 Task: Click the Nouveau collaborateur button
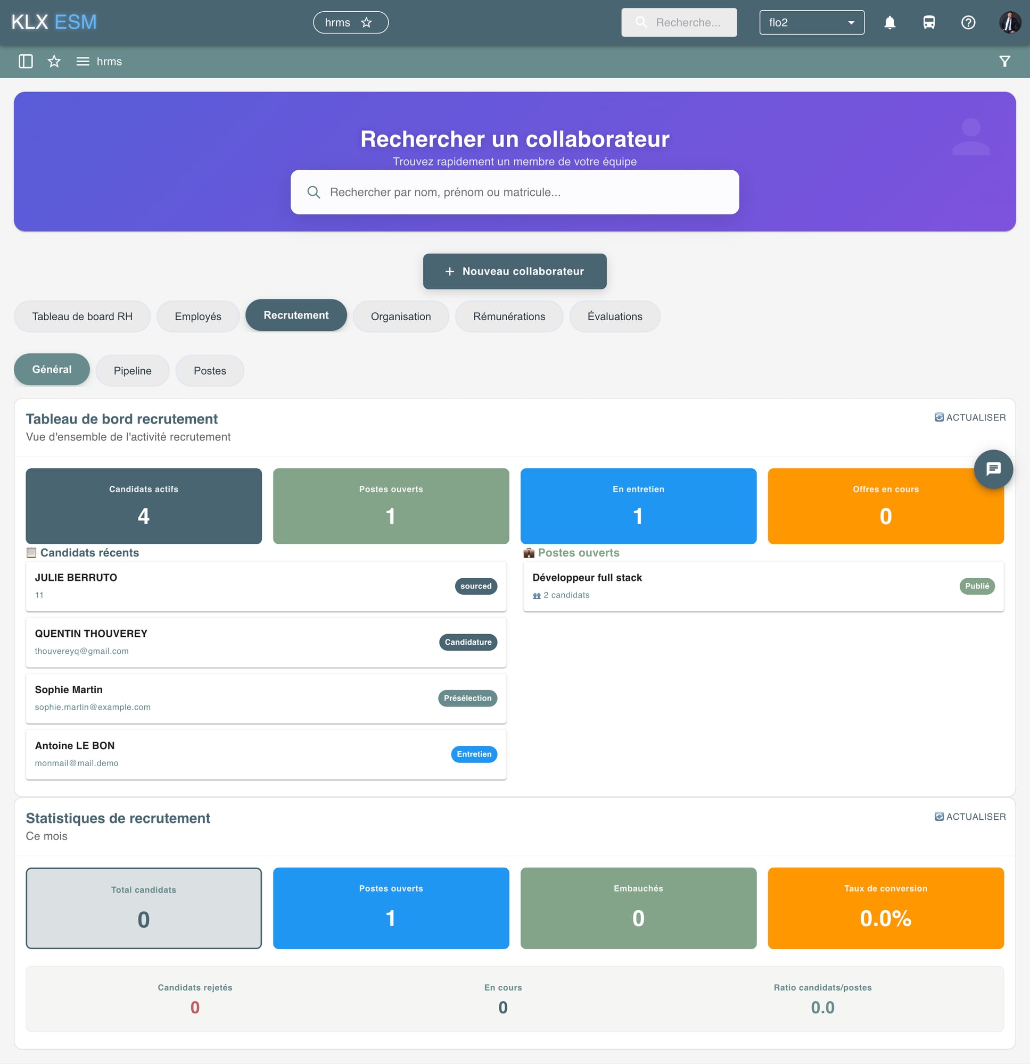pos(514,271)
